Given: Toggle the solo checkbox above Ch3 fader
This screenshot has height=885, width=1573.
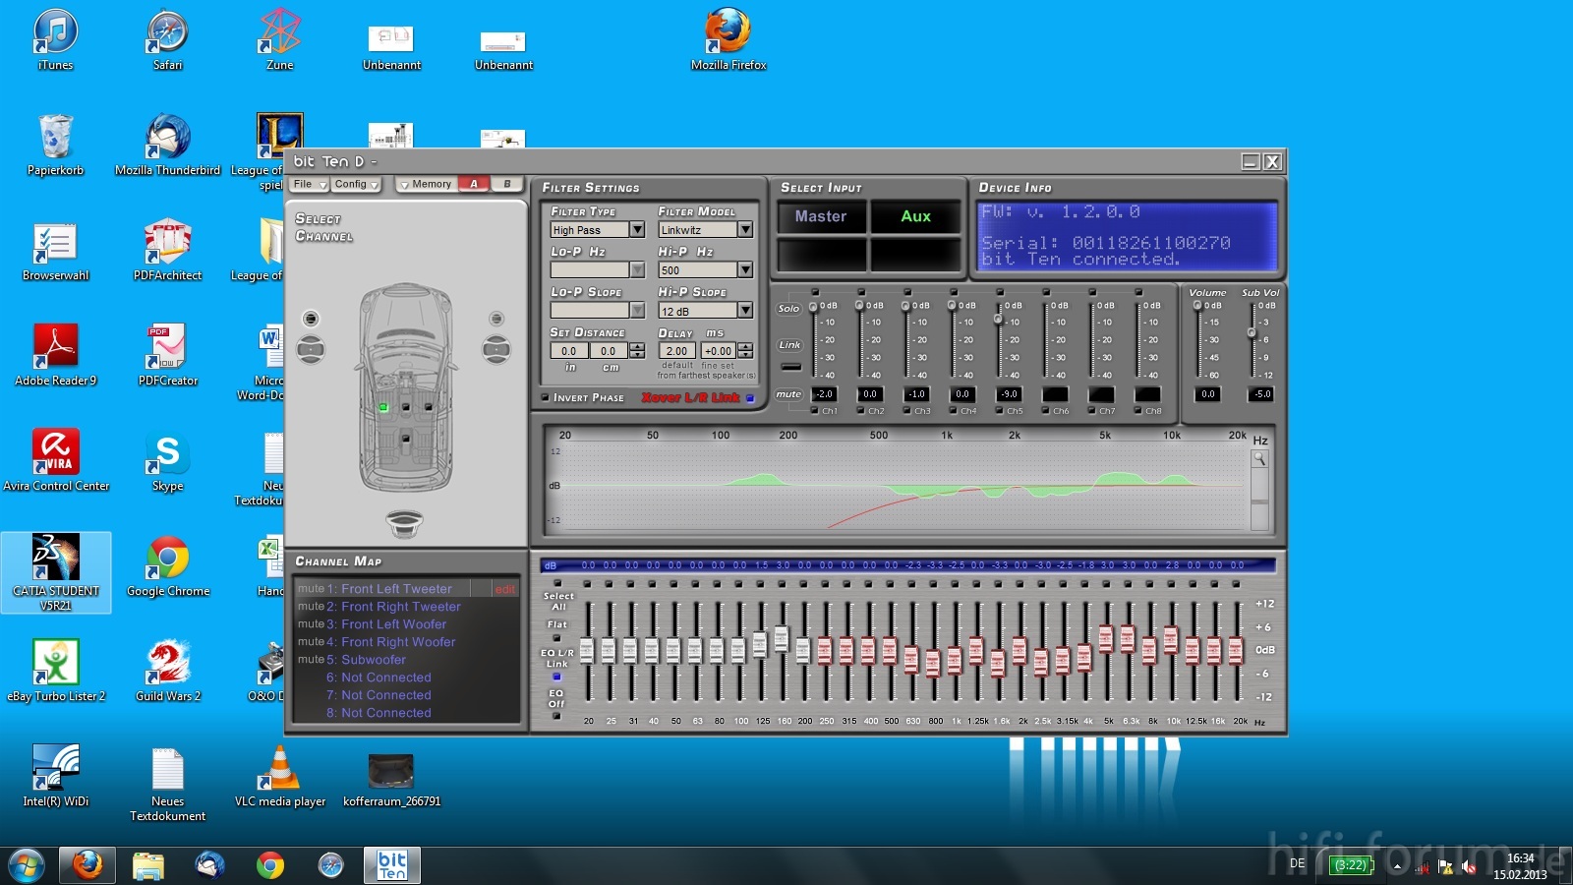Looking at the screenshot, I should (907, 292).
